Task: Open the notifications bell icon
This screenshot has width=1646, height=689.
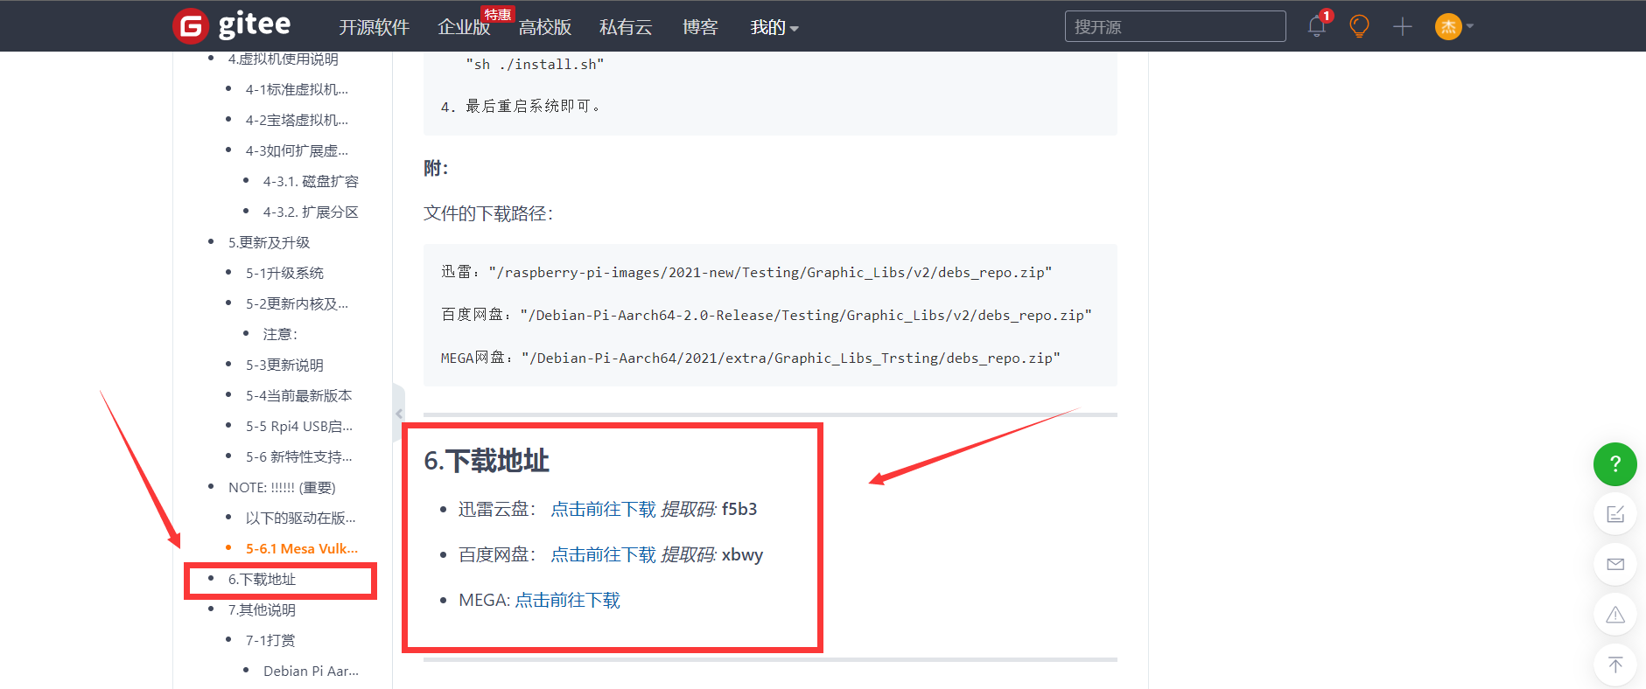Action: tap(1317, 26)
